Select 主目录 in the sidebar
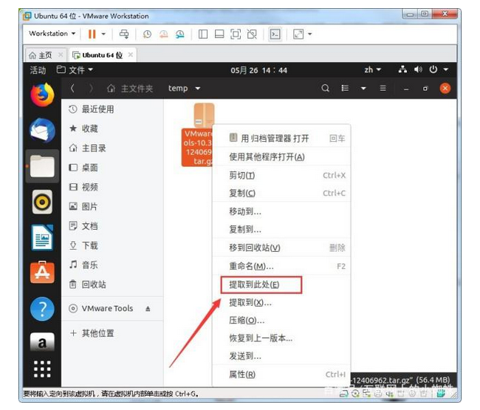This screenshot has width=480, height=410. tap(112, 148)
